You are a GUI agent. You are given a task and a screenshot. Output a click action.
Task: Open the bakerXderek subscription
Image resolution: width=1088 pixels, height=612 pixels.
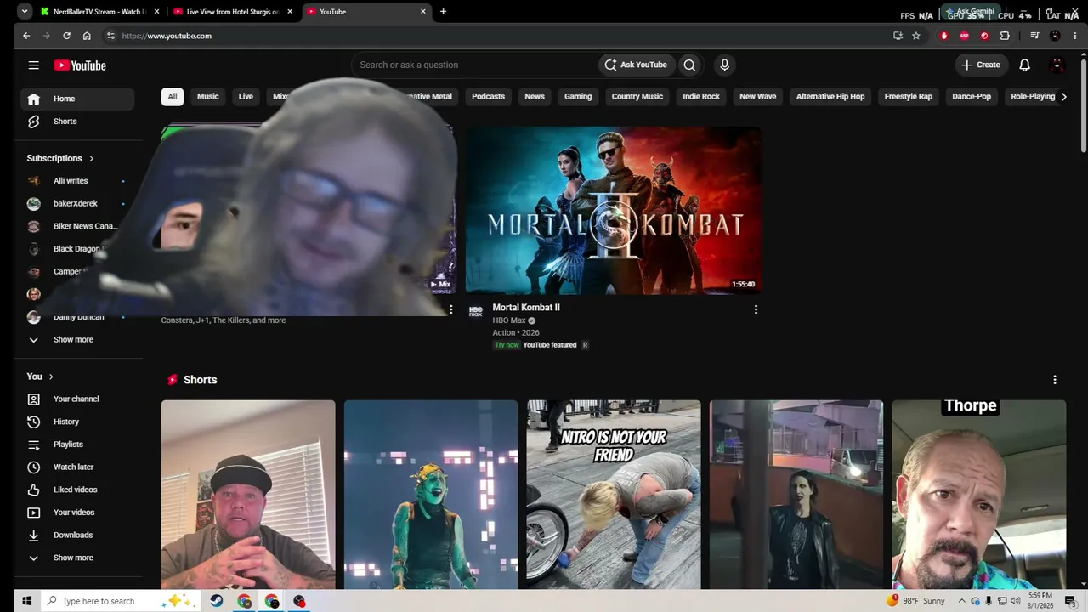[77, 204]
